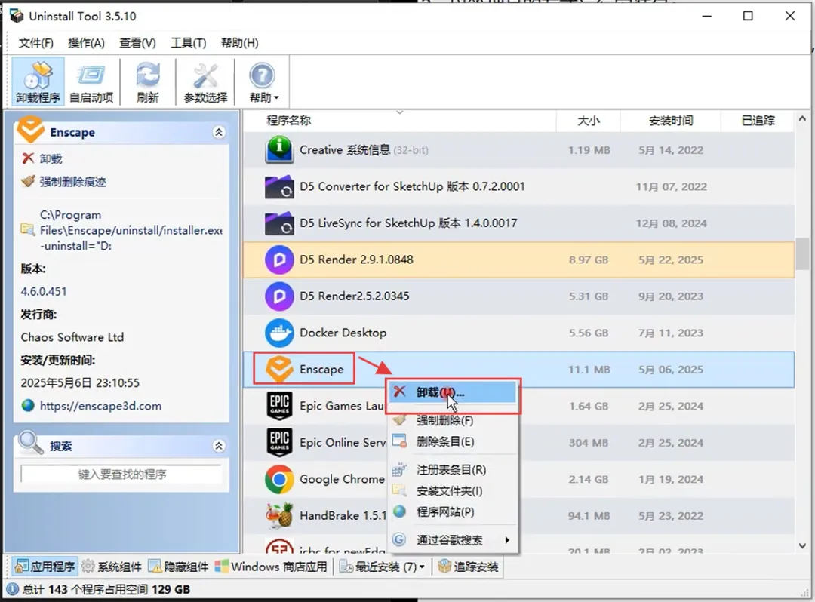Switch to the 隐藏组件 tab
Screen dimensions: 815x602
(178, 566)
